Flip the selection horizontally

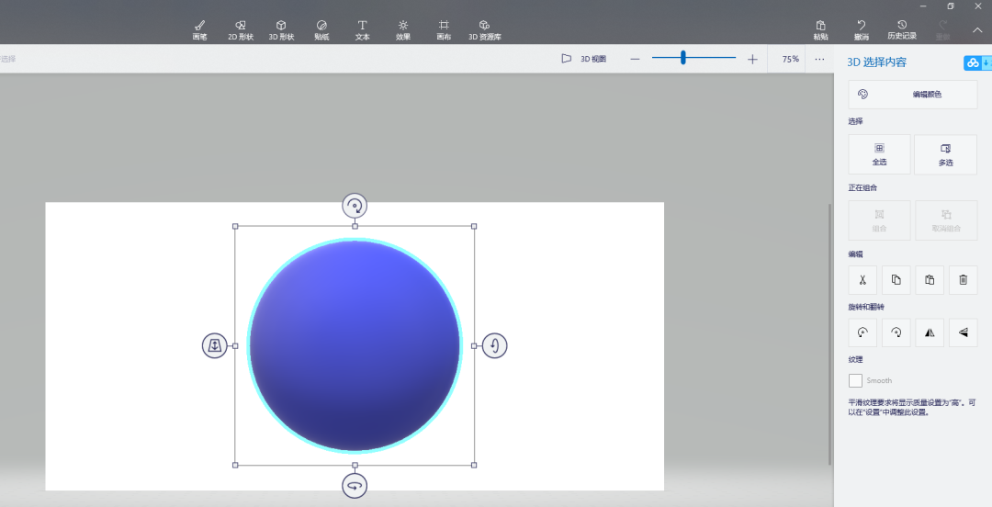pos(930,332)
